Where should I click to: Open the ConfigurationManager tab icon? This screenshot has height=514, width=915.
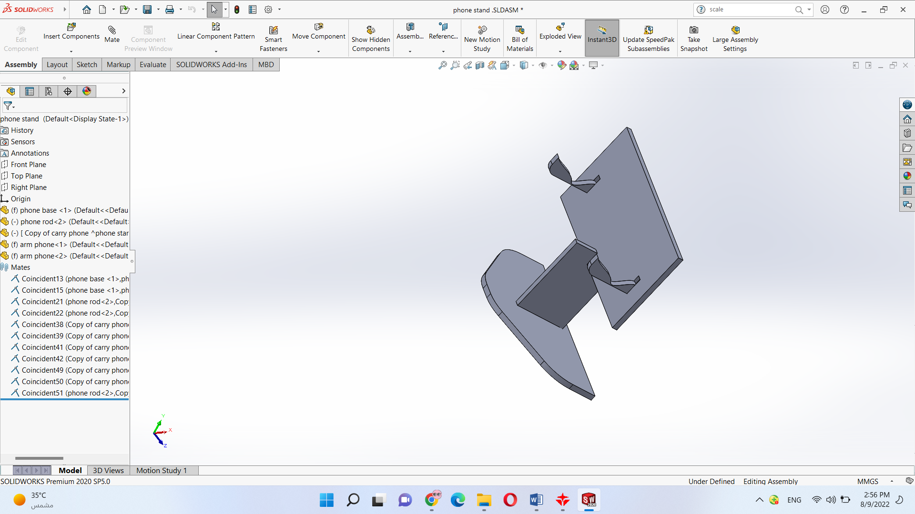(49, 91)
